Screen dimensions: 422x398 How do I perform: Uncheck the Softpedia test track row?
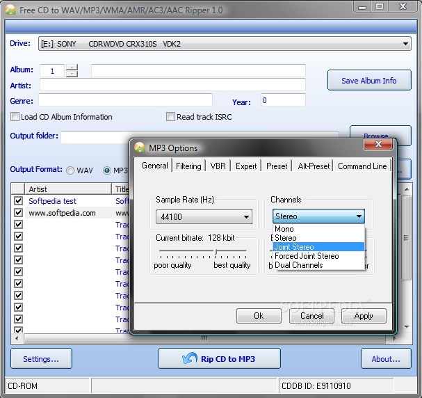[x=18, y=200]
